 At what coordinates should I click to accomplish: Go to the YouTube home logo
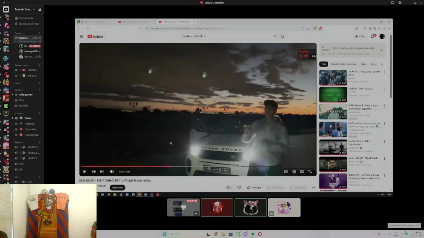coord(95,36)
